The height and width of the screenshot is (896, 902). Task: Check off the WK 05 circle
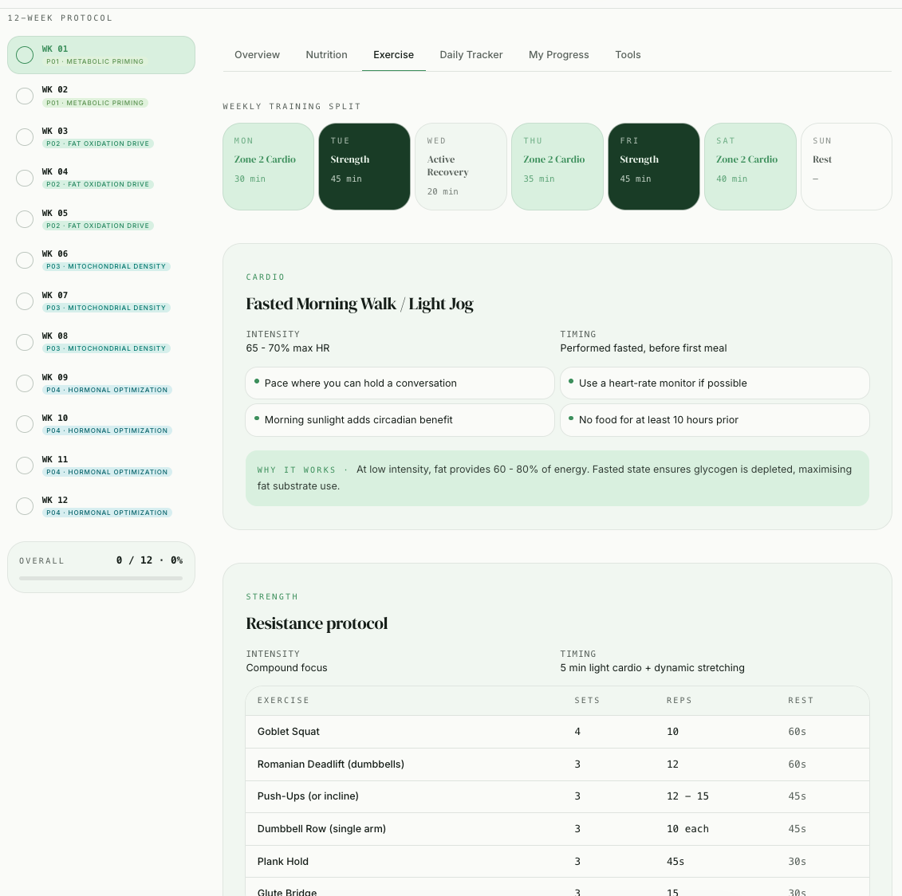point(25,219)
